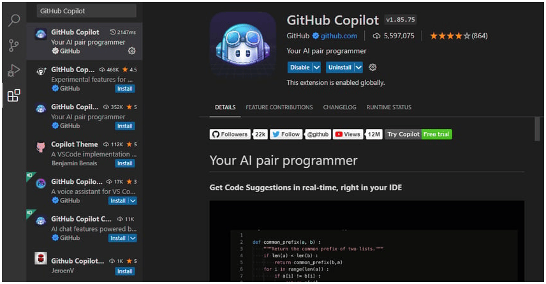Click the Try Copilot Free trial badge
The width and height of the screenshot is (546, 284).
point(418,134)
